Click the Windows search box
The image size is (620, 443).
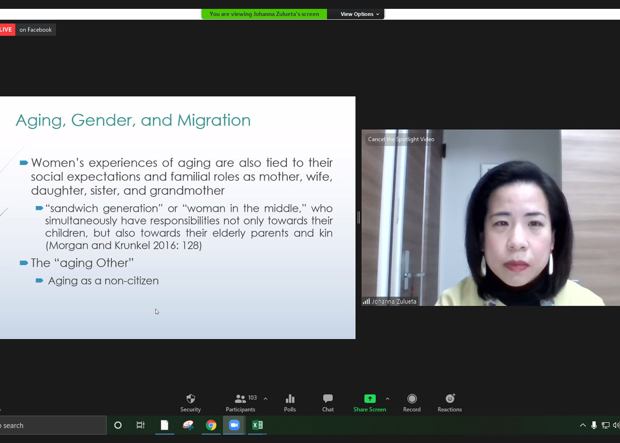coord(53,425)
